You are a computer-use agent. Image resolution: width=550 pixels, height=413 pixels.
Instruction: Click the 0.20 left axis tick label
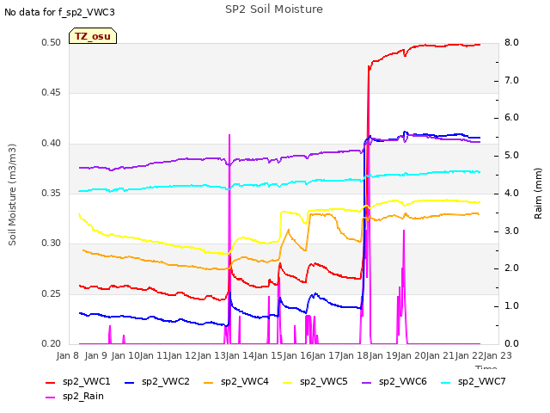click(x=52, y=344)
